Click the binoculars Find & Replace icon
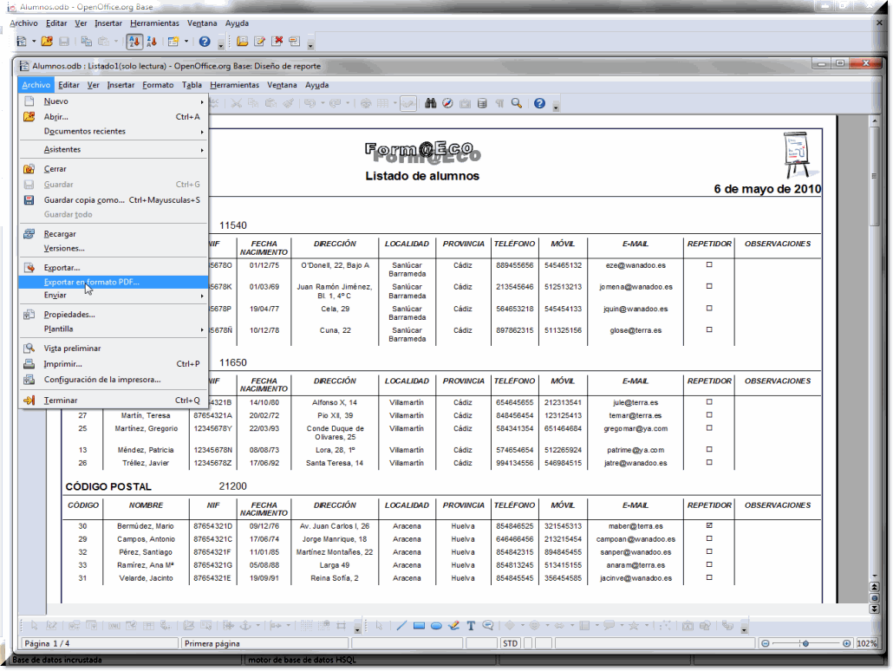This screenshot has height=671, width=893. point(432,103)
